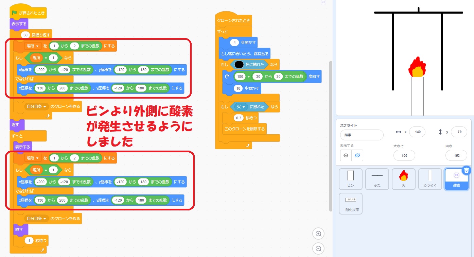Select the ビン sprite thumbnail
This screenshot has height=257, width=474.
pyautogui.click(x=351, y=179)
